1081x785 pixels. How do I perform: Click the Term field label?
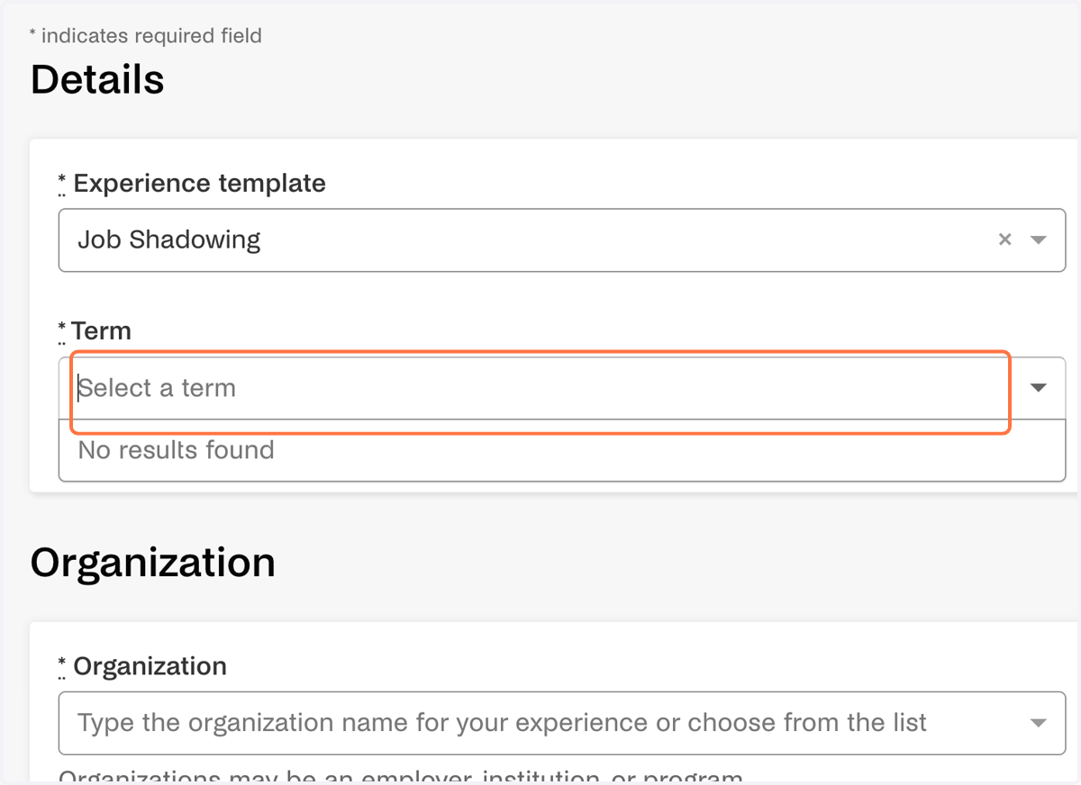[x=95, y=331]
